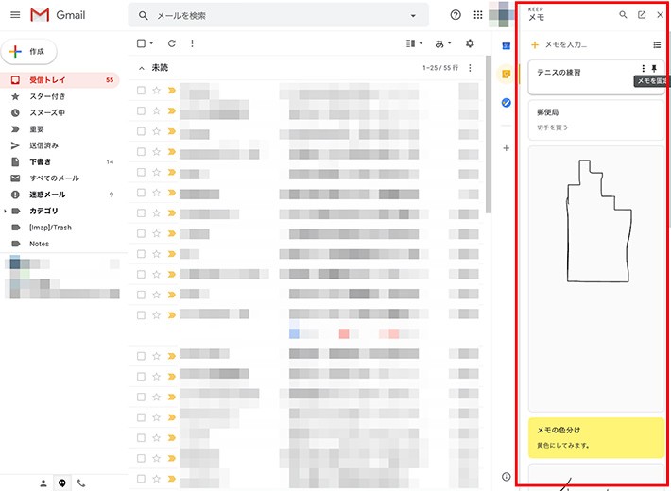Viewport: 671px width, 491px height.
Task: Click the contacts person icon at bottom
Action: [x=43, y=483]
